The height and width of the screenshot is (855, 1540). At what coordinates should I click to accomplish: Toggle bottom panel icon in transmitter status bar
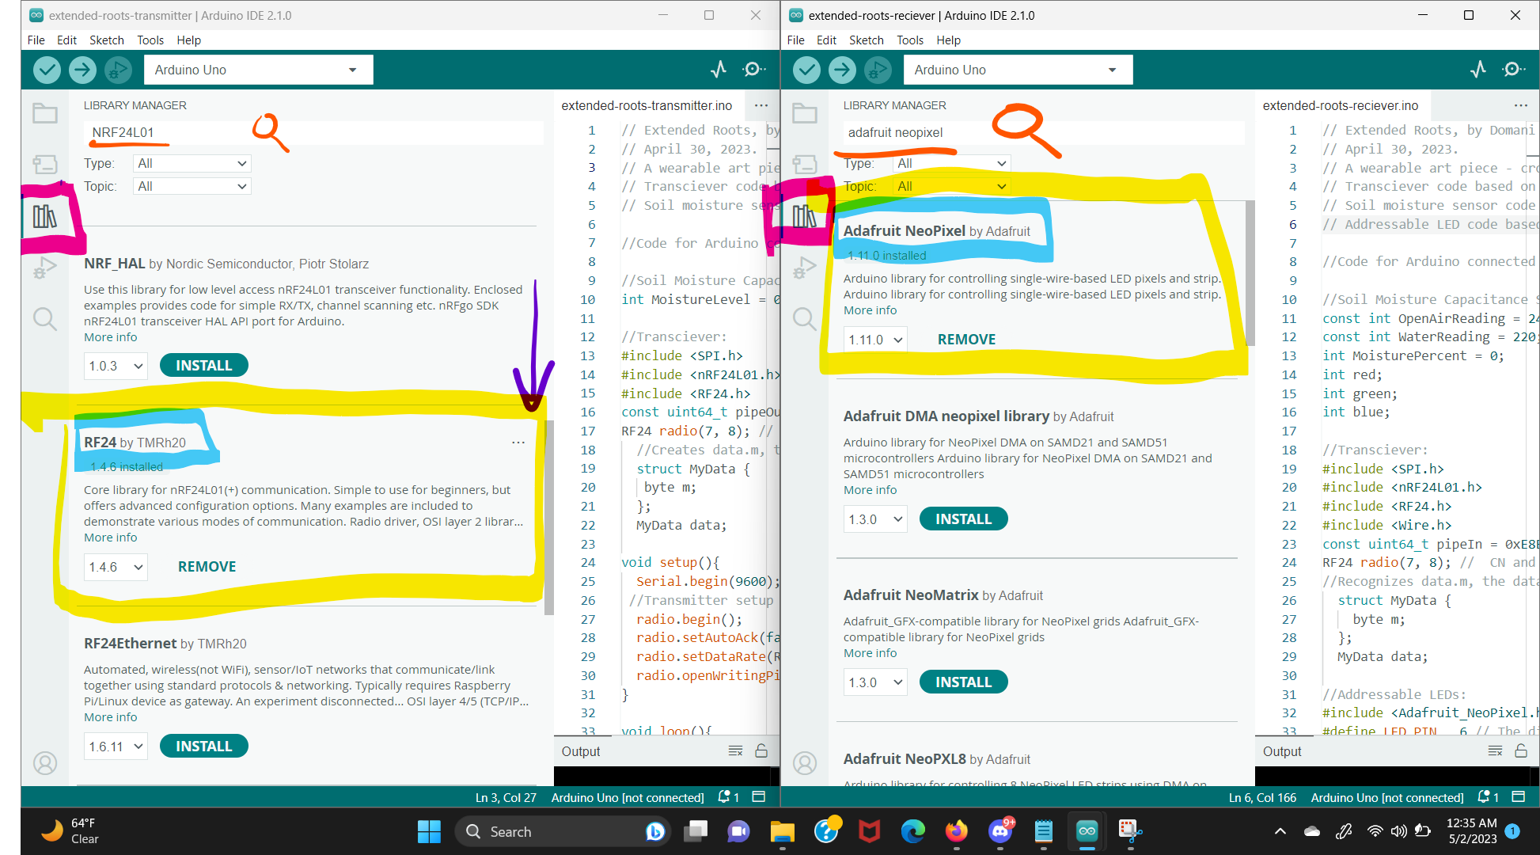[x=758, y=797]
